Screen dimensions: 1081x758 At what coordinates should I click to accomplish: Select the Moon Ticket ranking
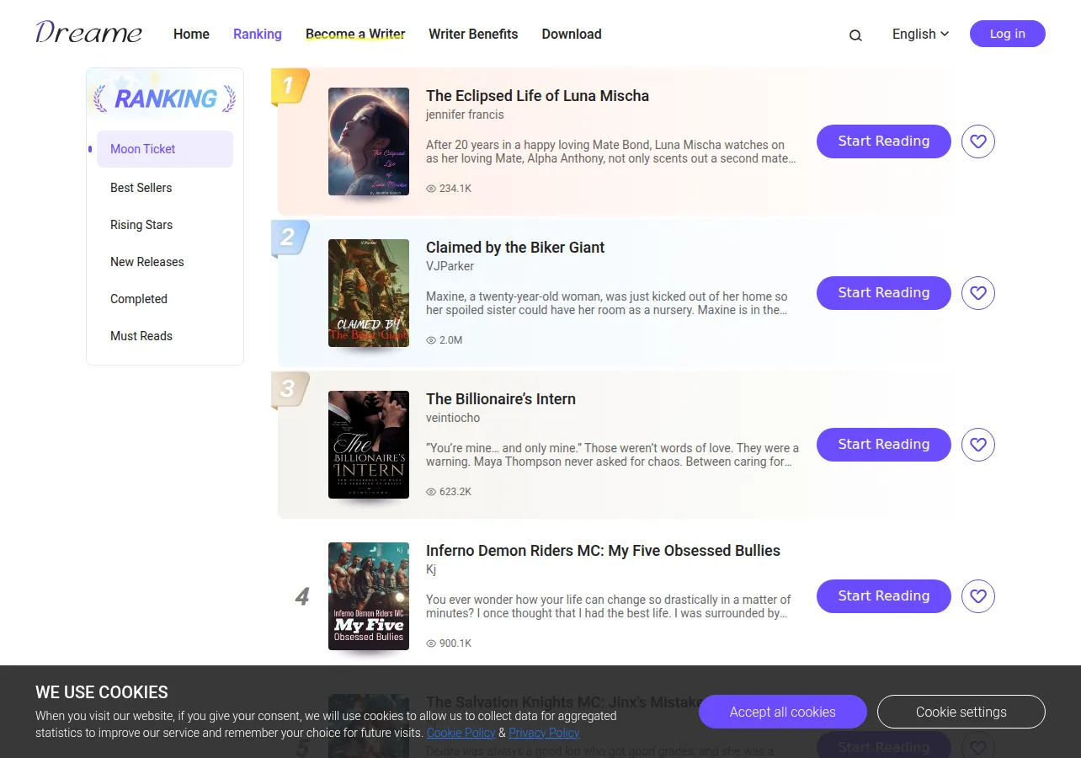[165, 149]
